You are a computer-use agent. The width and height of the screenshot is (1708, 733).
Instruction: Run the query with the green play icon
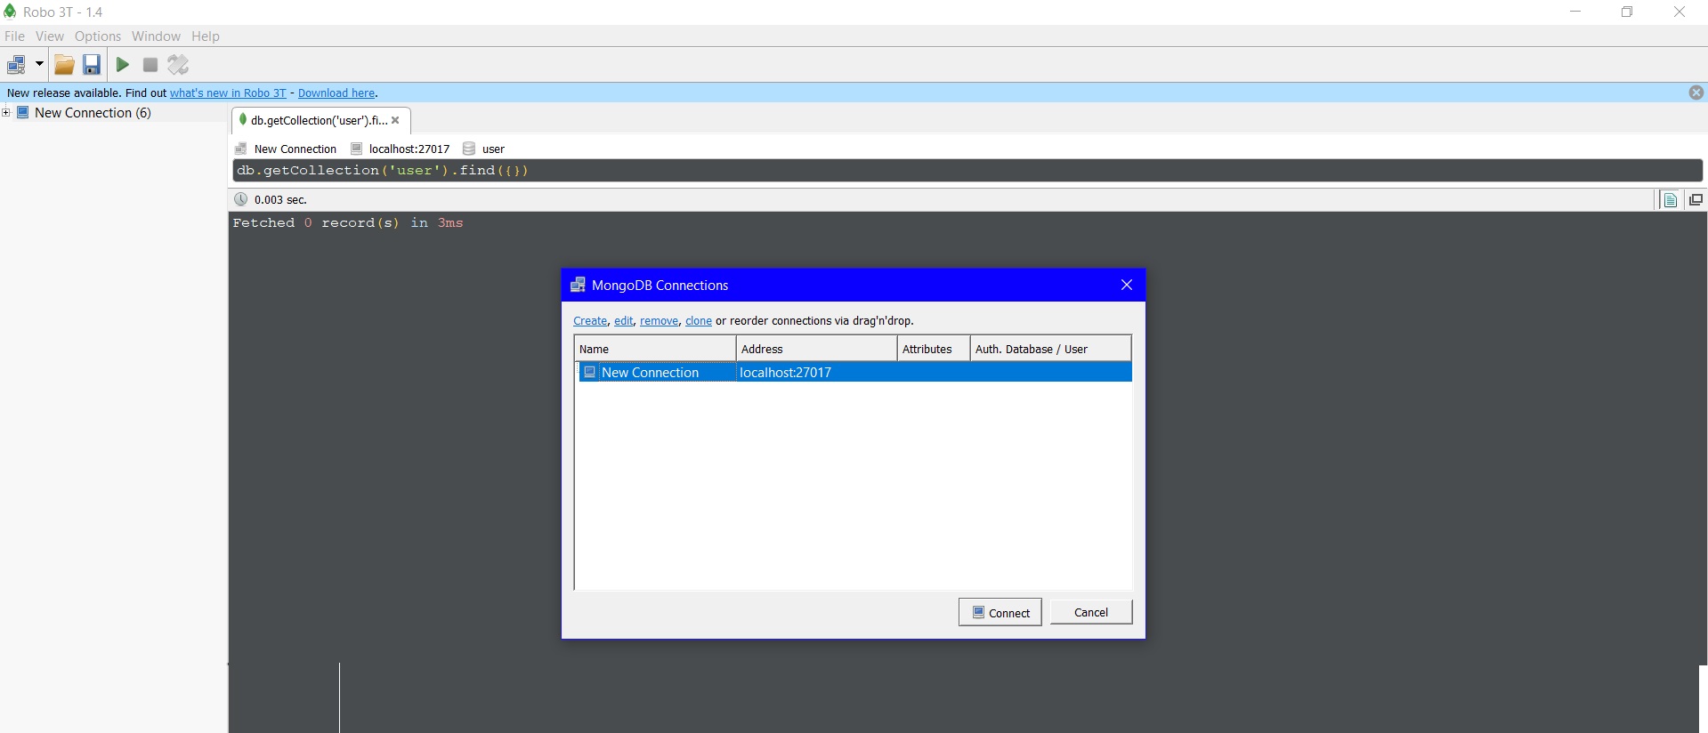tap(123, 65)
